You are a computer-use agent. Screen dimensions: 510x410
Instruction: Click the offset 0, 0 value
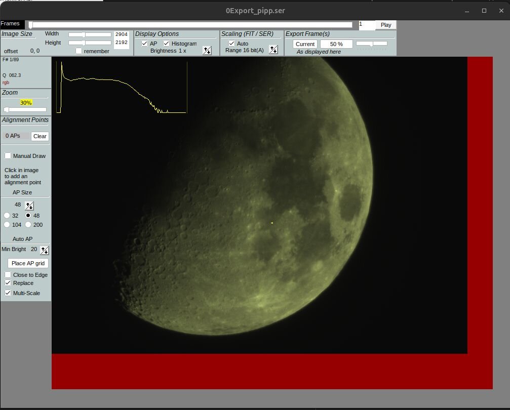click(x=35, y=51)
